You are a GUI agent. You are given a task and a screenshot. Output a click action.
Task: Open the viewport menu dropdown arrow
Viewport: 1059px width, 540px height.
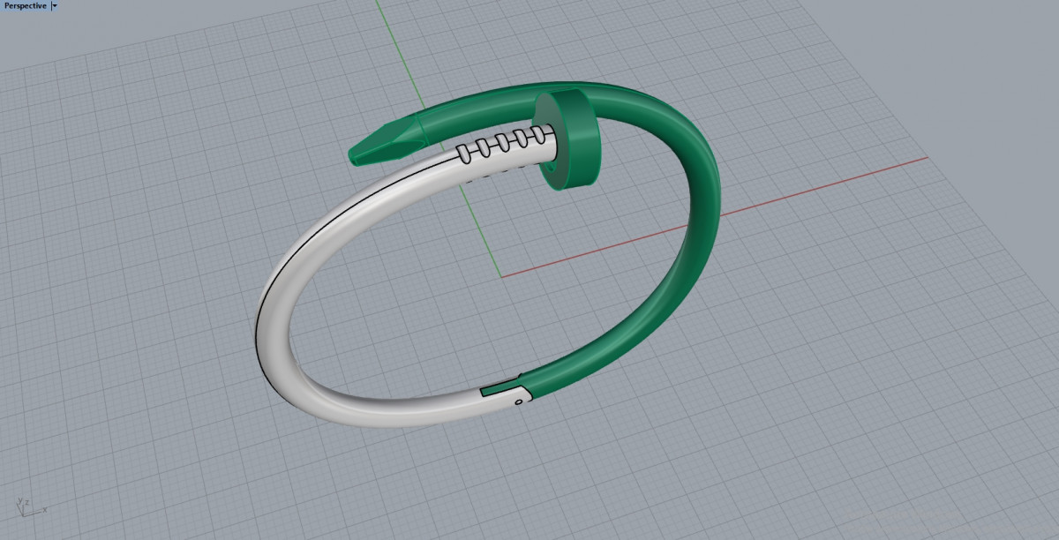point(55,5)
